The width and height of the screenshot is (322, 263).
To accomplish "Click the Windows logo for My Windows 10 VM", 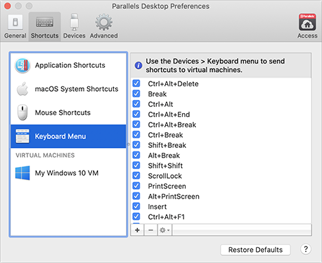I will pos(23,173).
